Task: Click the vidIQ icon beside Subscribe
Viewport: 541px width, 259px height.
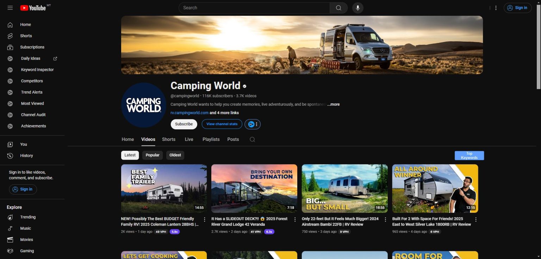Action: 251,124
